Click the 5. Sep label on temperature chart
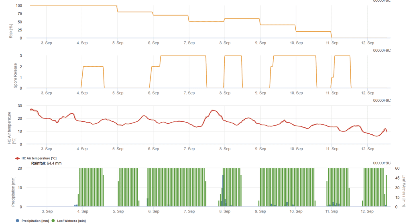This screenshot has width=411, height=223. tap(118, 149)
